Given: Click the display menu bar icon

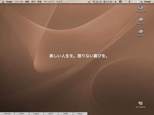Looking at the screenshot, I should pos(125,2).
